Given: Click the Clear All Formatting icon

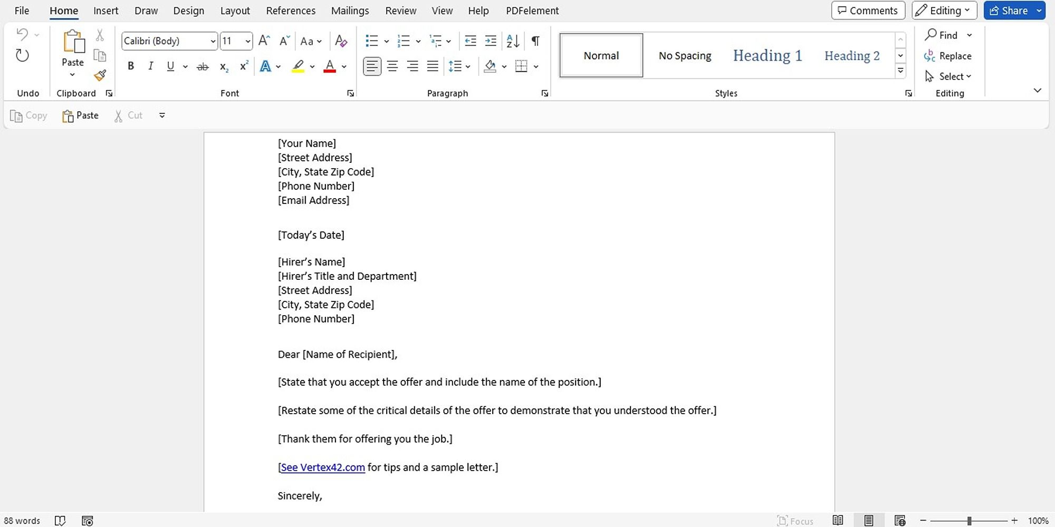Looking at the screenshot, I should [x=341, y=41].
